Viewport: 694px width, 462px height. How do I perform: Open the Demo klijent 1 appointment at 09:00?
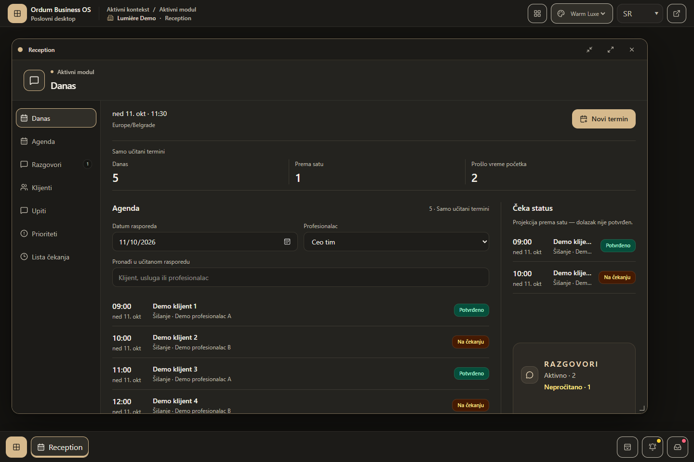click(301, 310)
